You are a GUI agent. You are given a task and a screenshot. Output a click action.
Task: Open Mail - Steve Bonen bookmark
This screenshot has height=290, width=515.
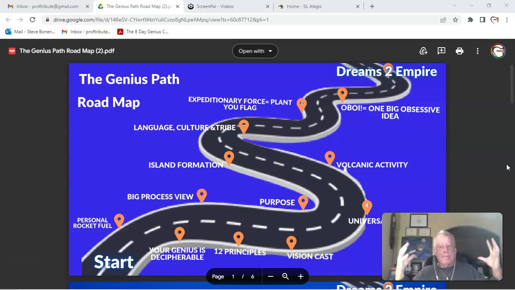tap(30, 31)
